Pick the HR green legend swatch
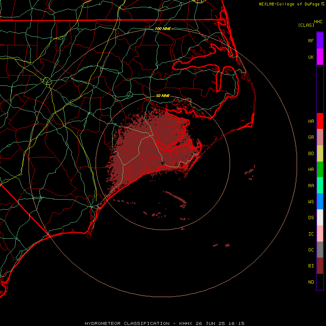 (x=320, y=170)
